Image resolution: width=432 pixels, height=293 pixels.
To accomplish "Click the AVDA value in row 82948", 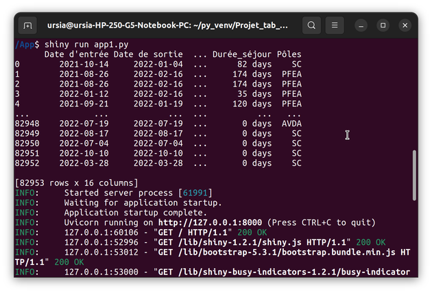I will click(291, 124).
